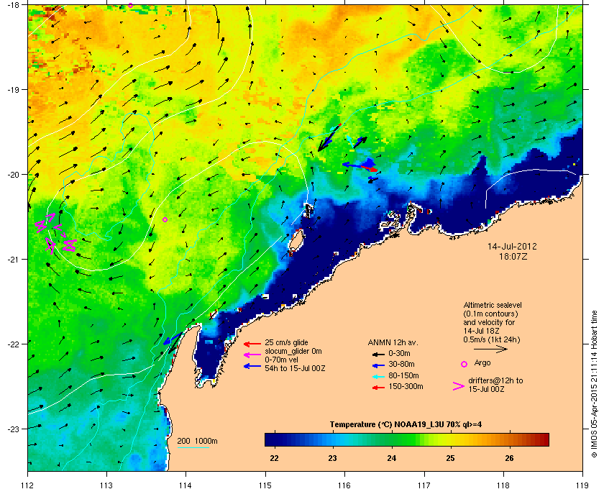Click the red arrow beside '25 cm/s glide'
The image size is (604, 489).
[252, 344]
